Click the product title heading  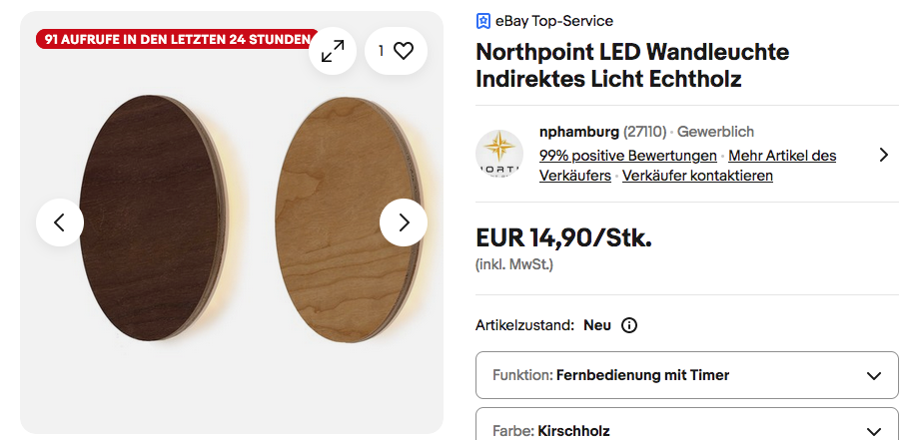pyautogui.click(x=631, y=65)
